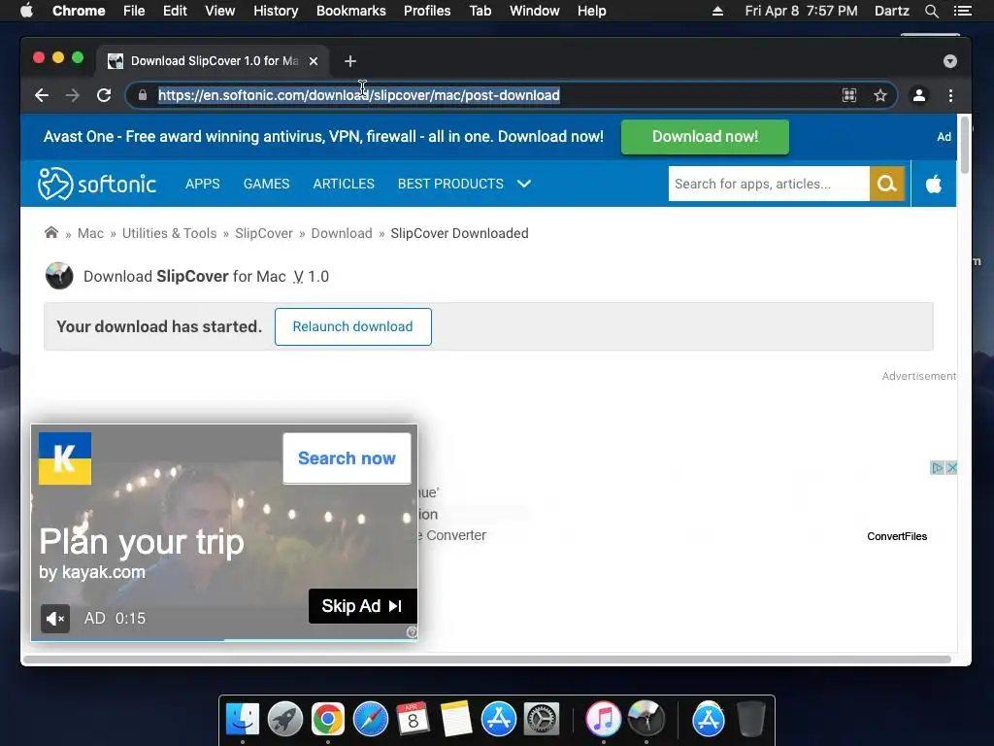The width and height of the screenshot is (994, 746).
Task: Open the Mac breadcrumb link
Action: click(90, 233)
